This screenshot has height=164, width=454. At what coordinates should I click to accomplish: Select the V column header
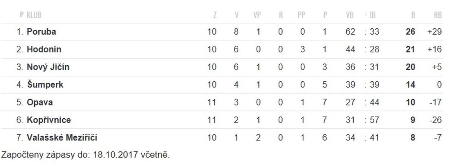[x=237, y=15]
